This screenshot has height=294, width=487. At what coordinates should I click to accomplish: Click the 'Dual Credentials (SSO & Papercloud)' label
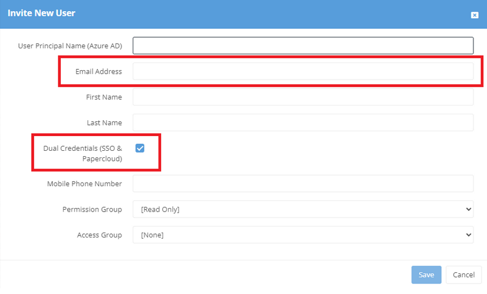(x=83, y=153)
